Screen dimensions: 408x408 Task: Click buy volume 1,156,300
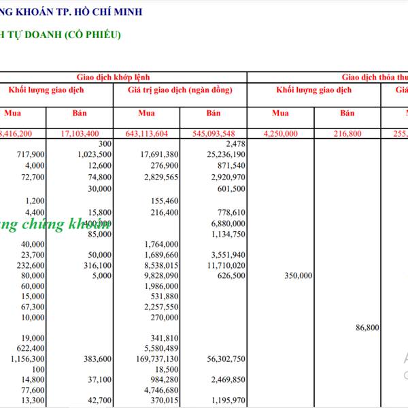(x=28, y=359)
